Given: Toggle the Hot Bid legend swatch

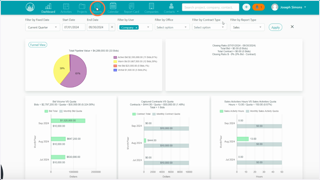Looking at the screenshot, I should pos(115,66).
